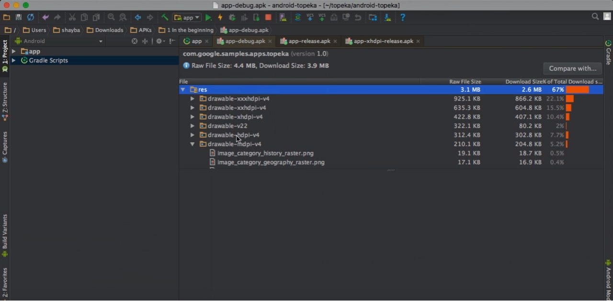Click the Collapse All icon in Project panel
The height and width of the screenshot is (301, 613).
(145, 41)
